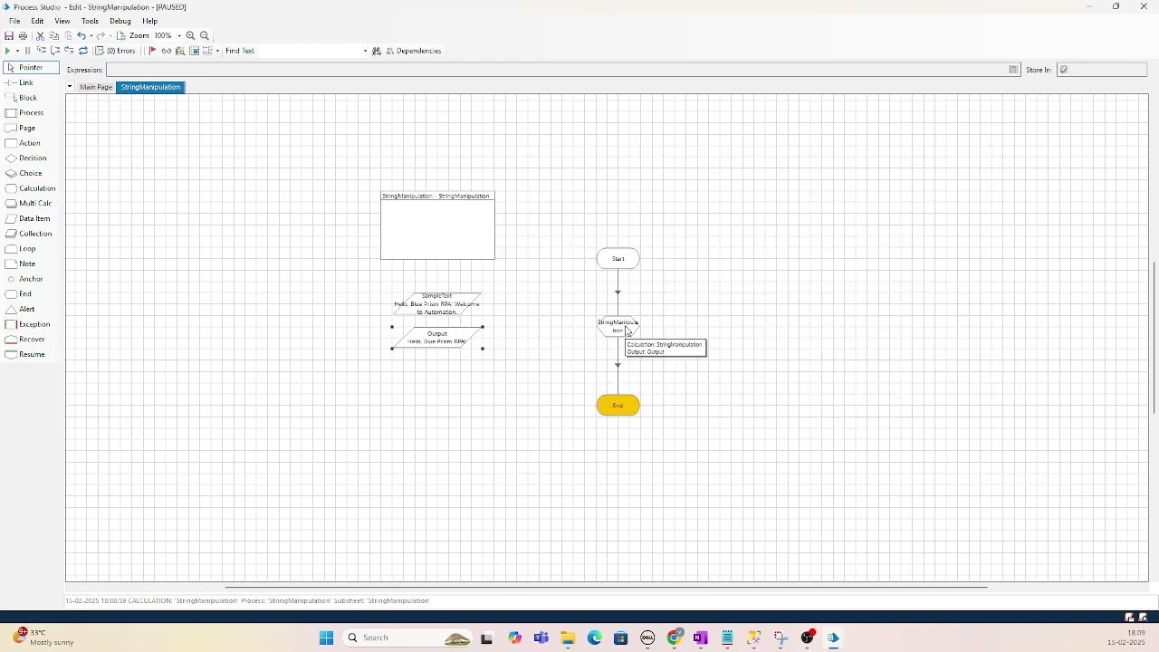The width and height of the screenshot is (1159, 652).
Task: Open the File menu
Action: point(14,21)
